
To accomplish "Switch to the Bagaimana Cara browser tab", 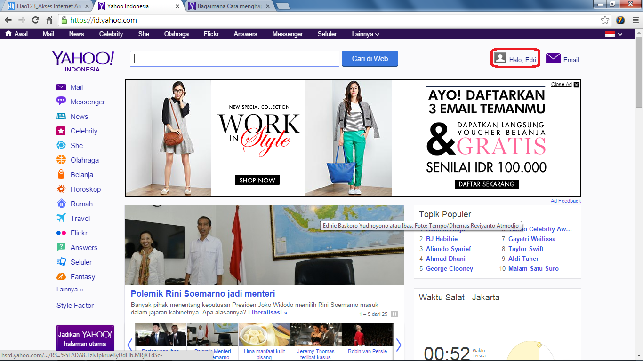I will [229, 7].
